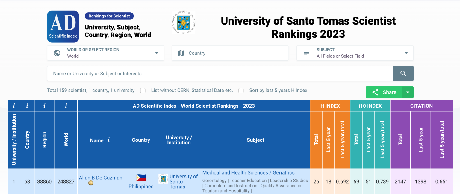Click country rank value 63
Screen dimensions: 460x194
pos(27,181)
